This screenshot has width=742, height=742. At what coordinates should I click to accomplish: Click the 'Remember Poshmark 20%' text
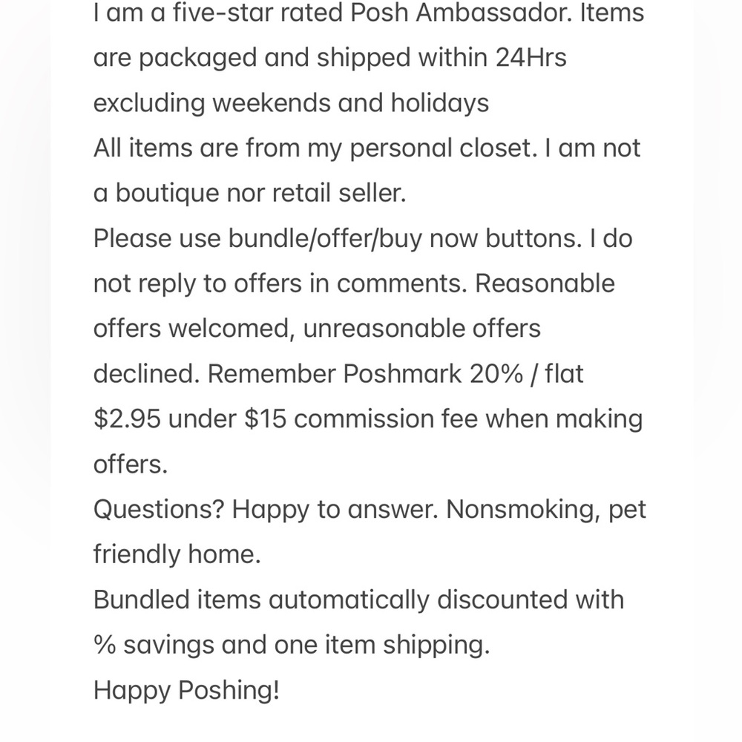[x=365, y=374]
